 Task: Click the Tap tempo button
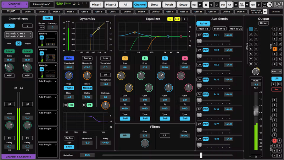pos(269,5)
